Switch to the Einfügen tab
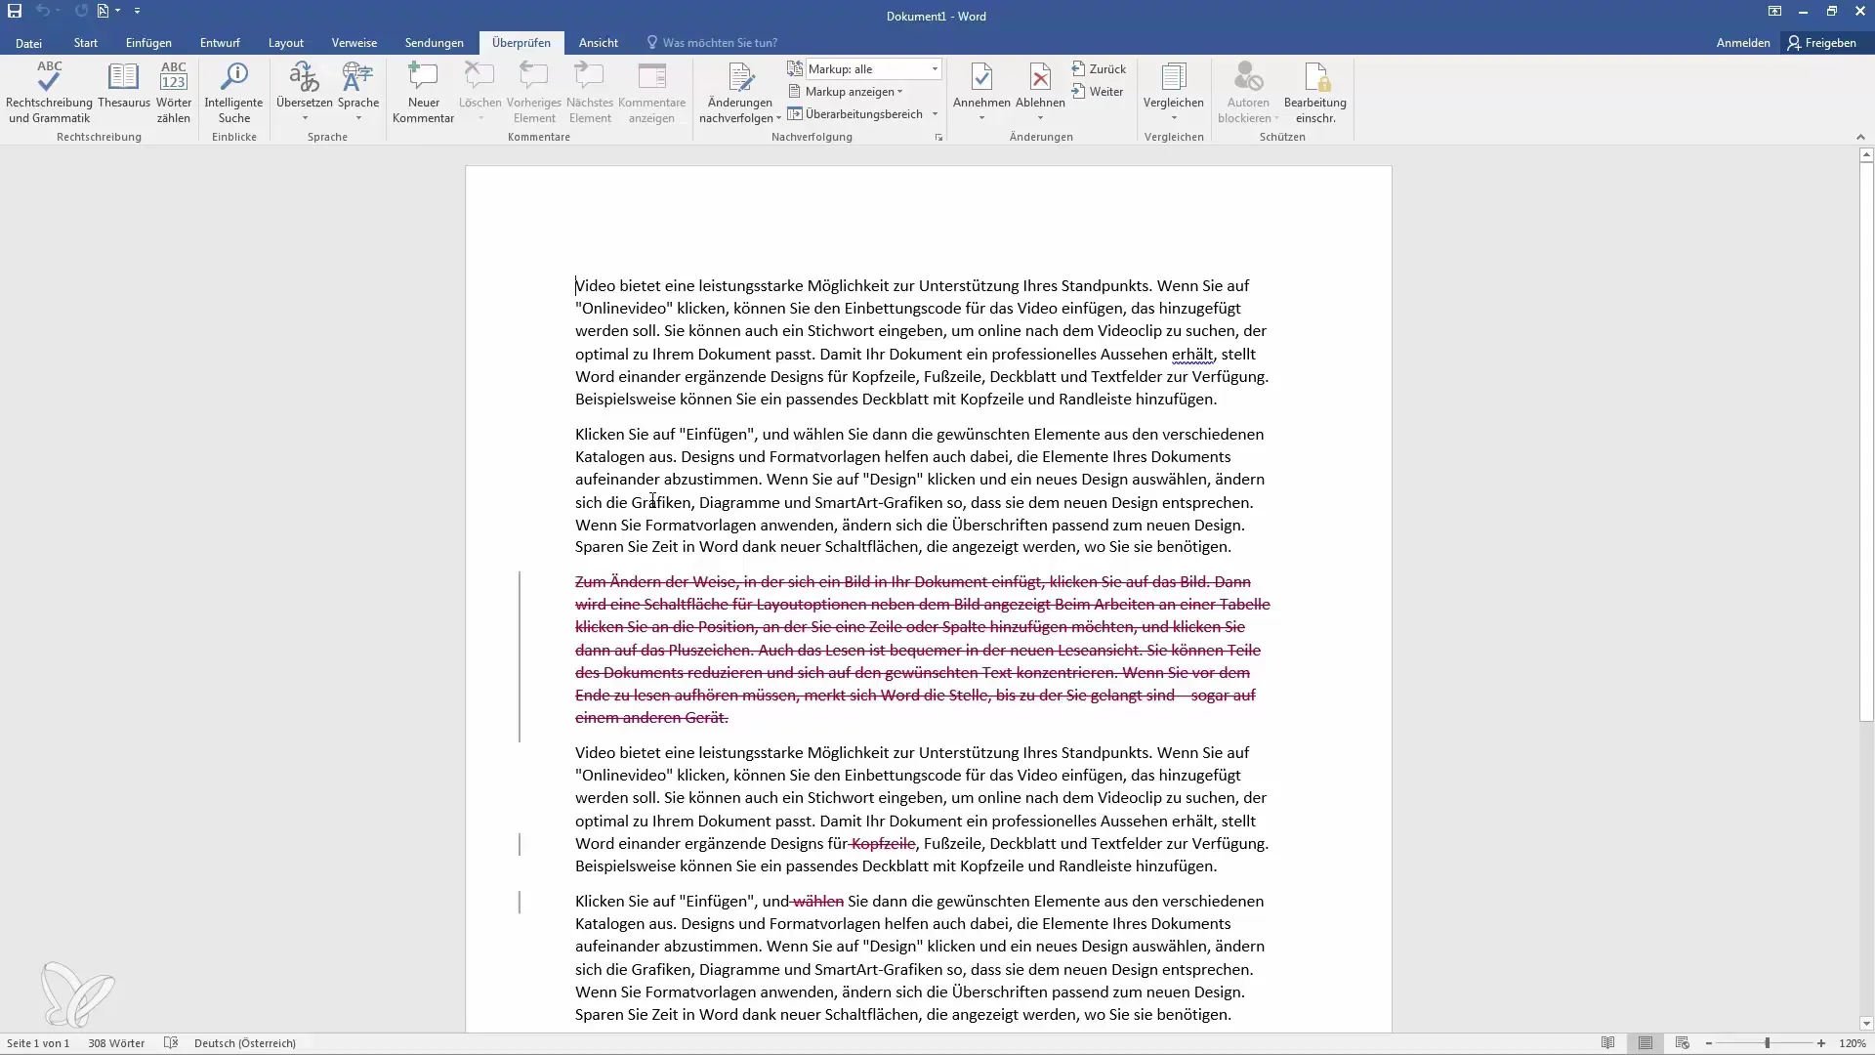The height and width of the screenshot is (1055, 1875). (x=148, y=43)
